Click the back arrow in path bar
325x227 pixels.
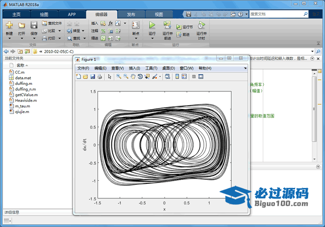[x=6, y=51]
